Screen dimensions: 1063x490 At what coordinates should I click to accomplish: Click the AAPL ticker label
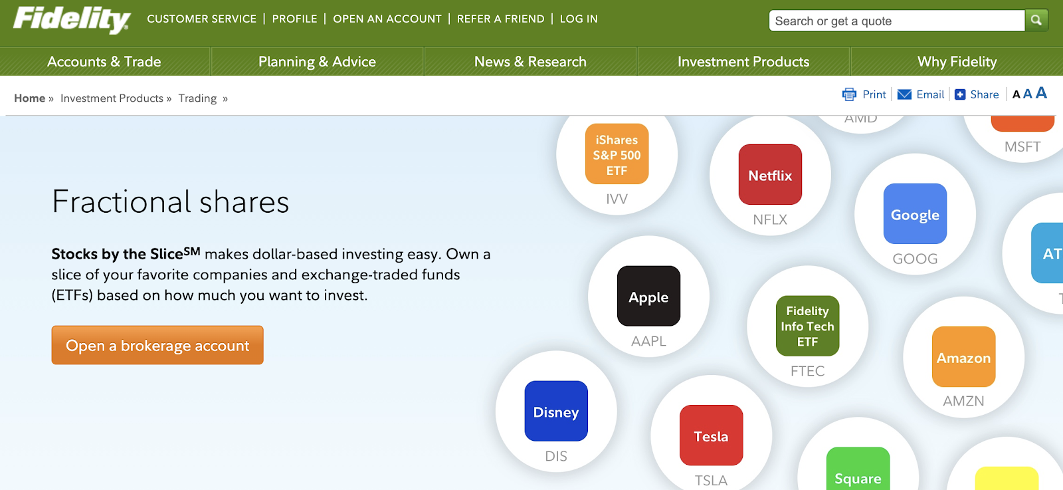(x=648, y=341)
